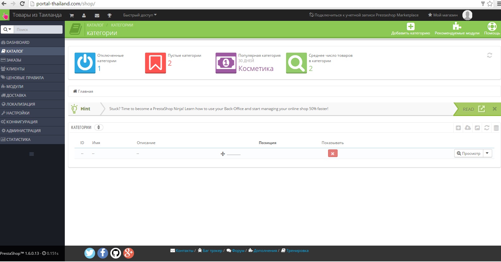The width and height of the screenshot is (501, 262).
Task: Open the user avatar menu
Action: (467, 15)
